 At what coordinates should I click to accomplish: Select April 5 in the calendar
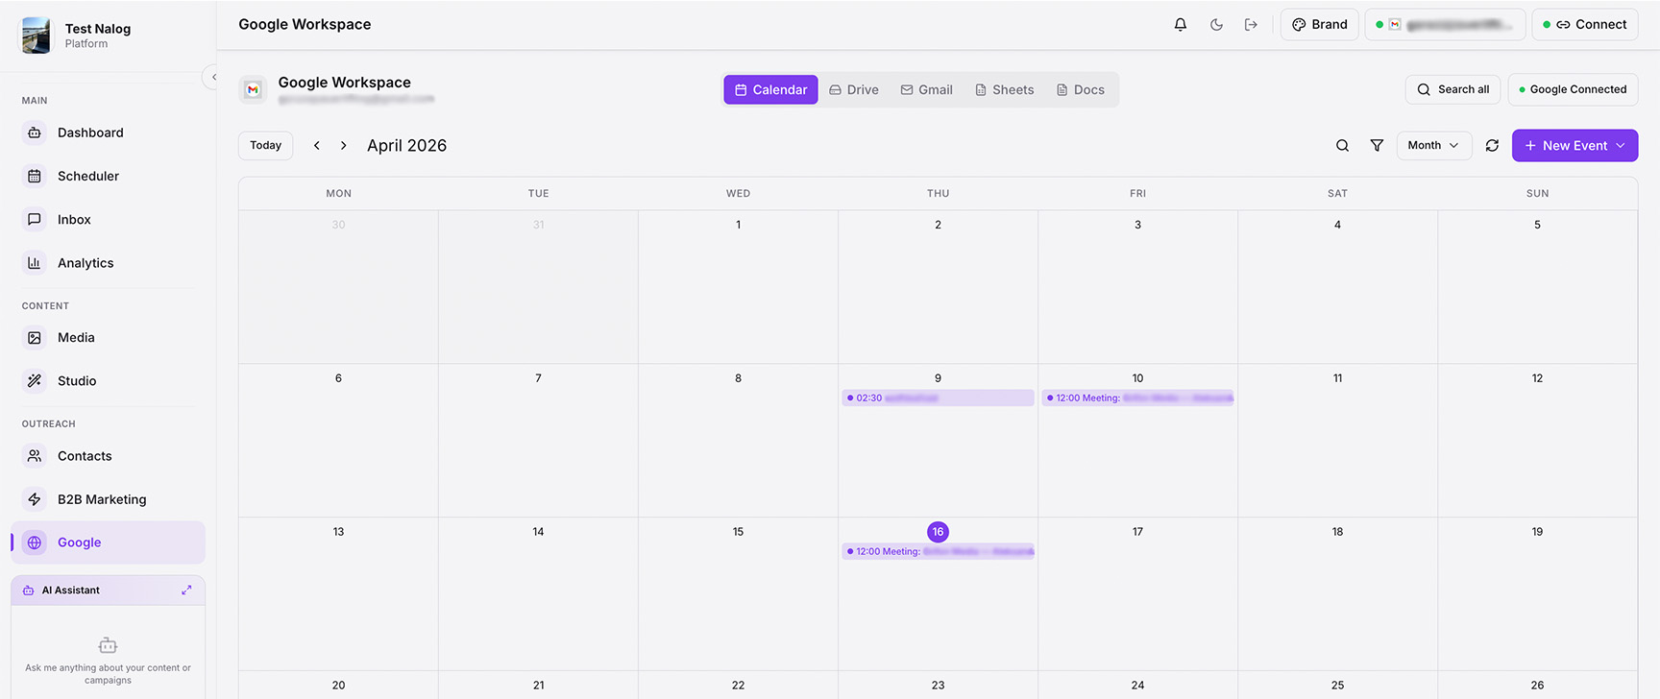[1537, 225]
